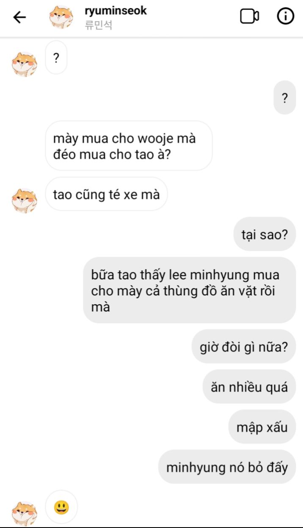303x528 pixels.
Task: Select the 'minhyung nó bỏ đấy' message
Action: click(227, 467)
